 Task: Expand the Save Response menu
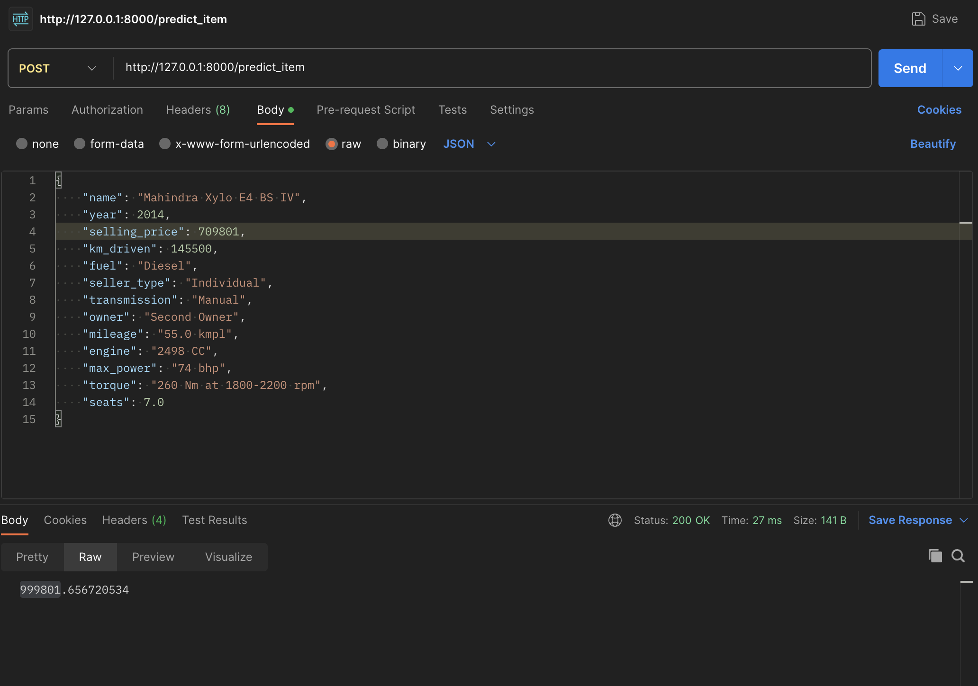[x=964, y=520]
